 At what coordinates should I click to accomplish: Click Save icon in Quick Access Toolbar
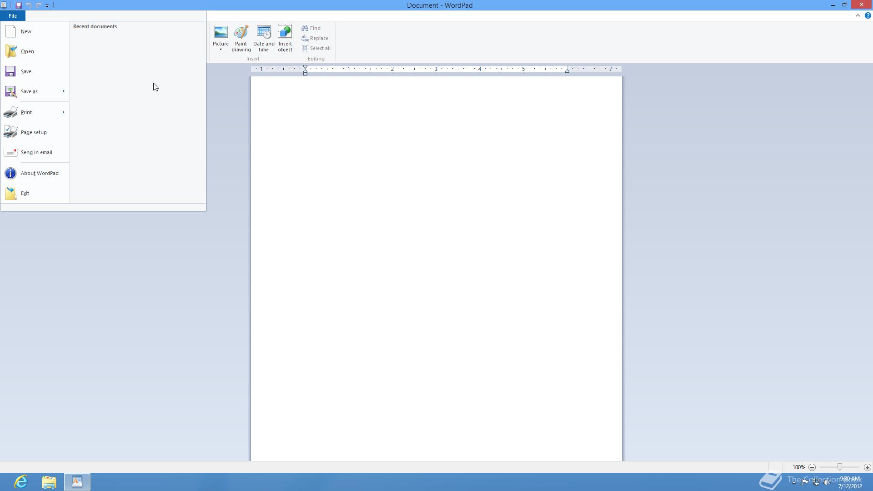(x=19, y=5)
